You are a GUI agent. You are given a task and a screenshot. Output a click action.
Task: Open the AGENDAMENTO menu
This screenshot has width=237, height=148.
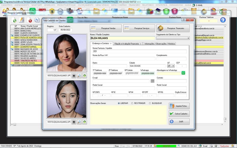(22, 5)
